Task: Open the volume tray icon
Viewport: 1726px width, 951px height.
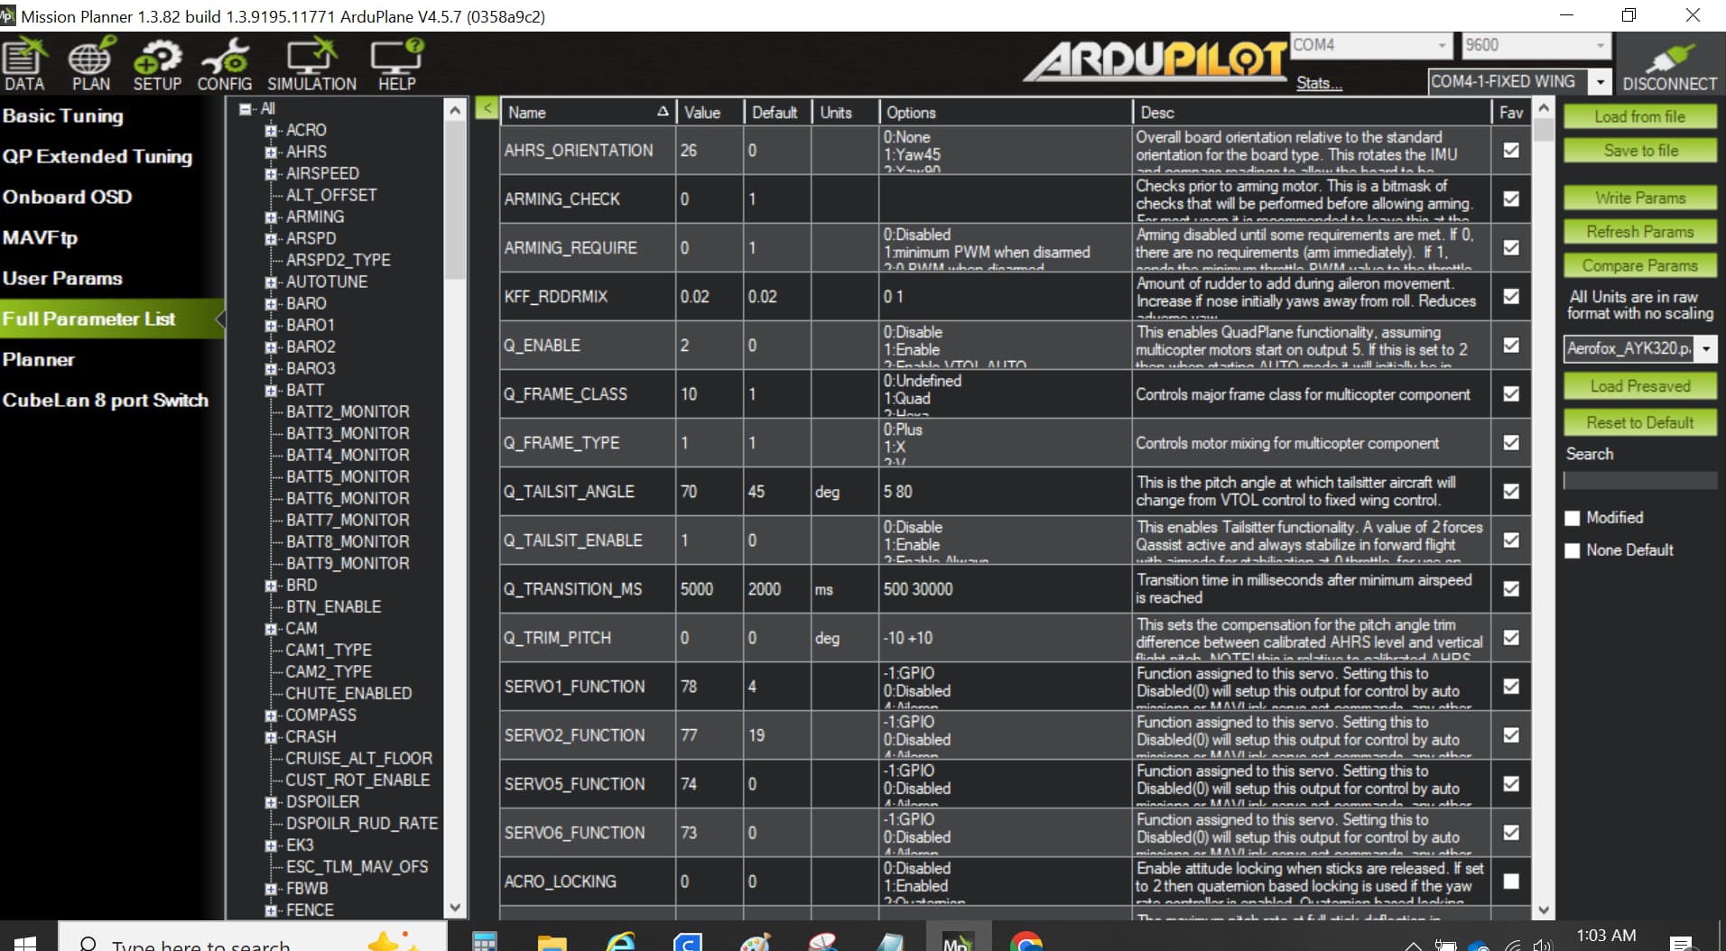Action: 1542,945
